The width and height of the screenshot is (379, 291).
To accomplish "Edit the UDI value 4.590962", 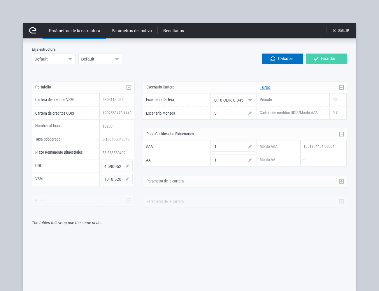I will [x=117, y=166].
